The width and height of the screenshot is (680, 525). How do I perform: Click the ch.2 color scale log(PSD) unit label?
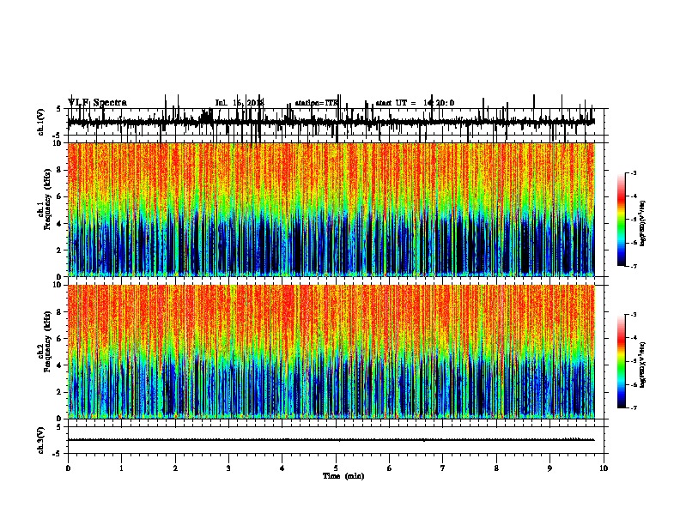pos(642,365)
